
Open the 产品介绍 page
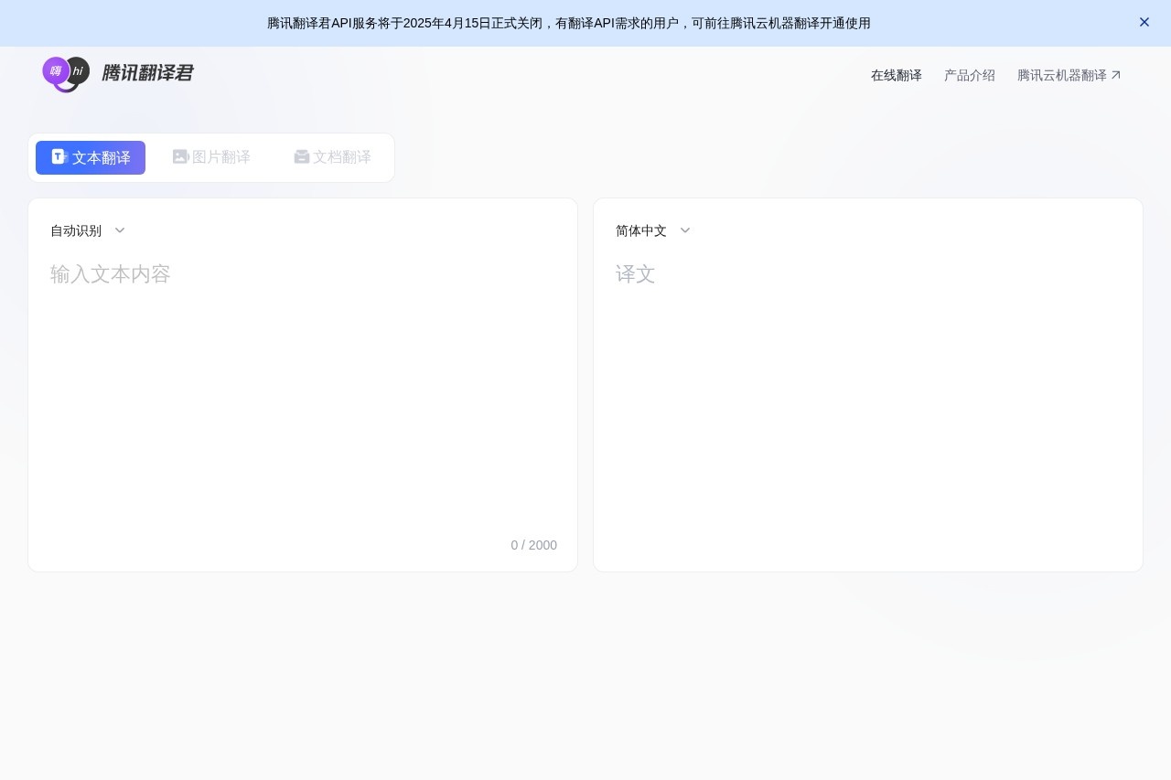click(x=969, y=75)
